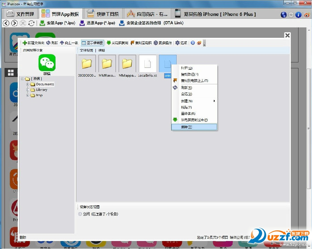Select the MMappe... folder

(127, 66)
